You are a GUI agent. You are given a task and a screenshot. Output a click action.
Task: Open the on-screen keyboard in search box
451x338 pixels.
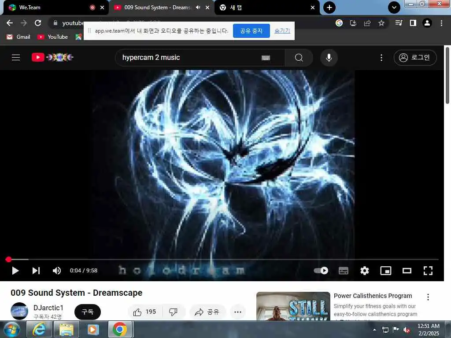click(266, 58)
